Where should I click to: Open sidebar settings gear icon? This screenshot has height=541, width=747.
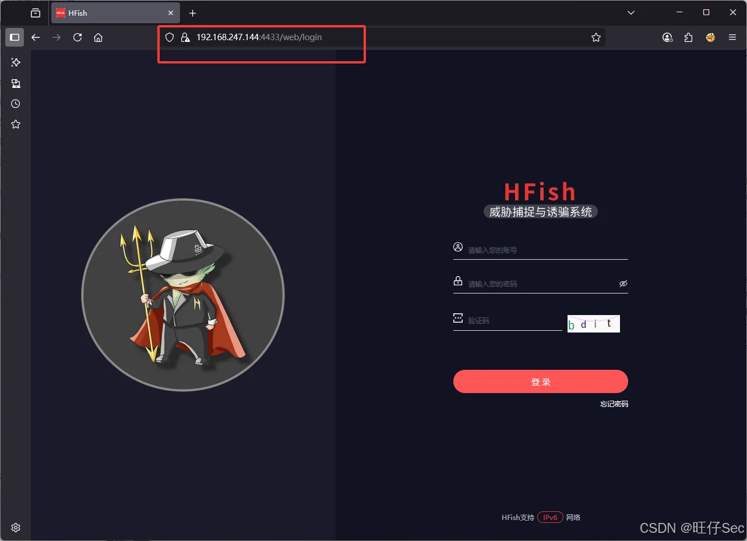pos(16,528)
